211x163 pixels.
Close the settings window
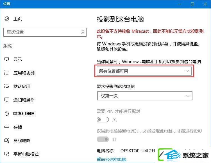pyautogui.click(x=205, y=4)
